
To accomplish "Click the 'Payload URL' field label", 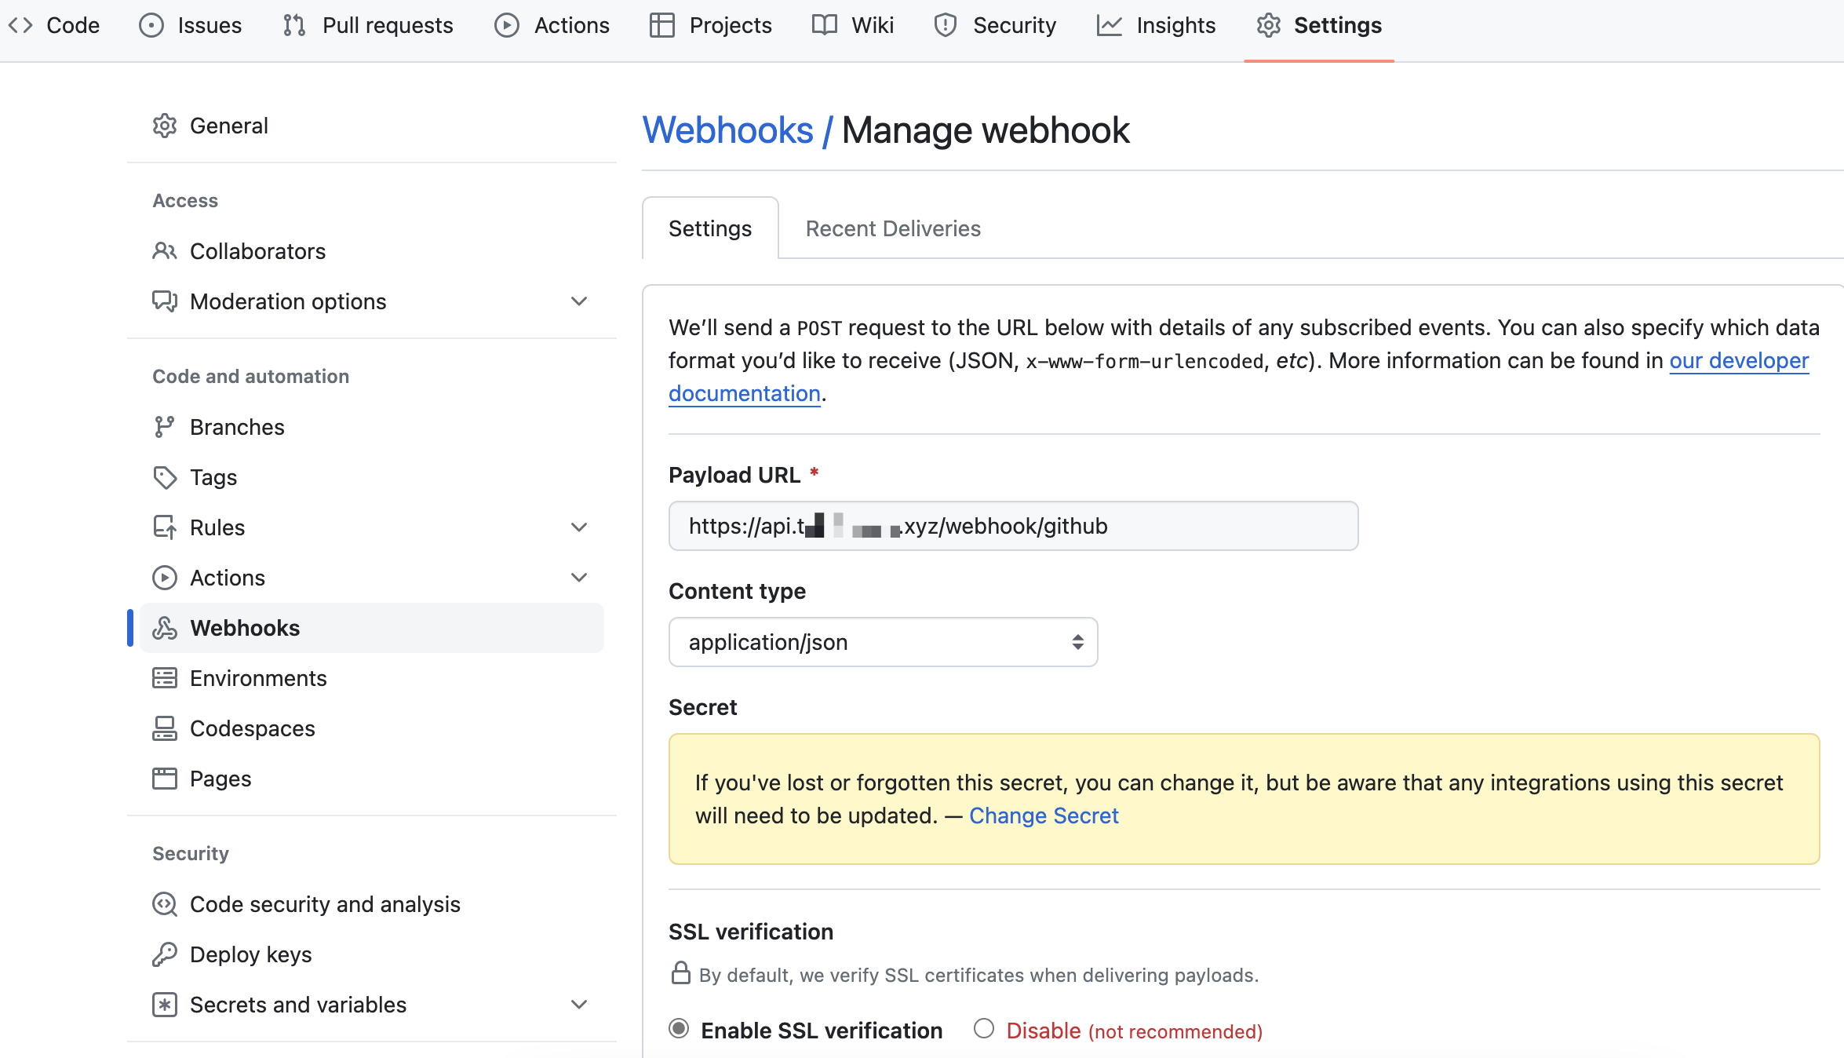I will [x=734, y=475].
